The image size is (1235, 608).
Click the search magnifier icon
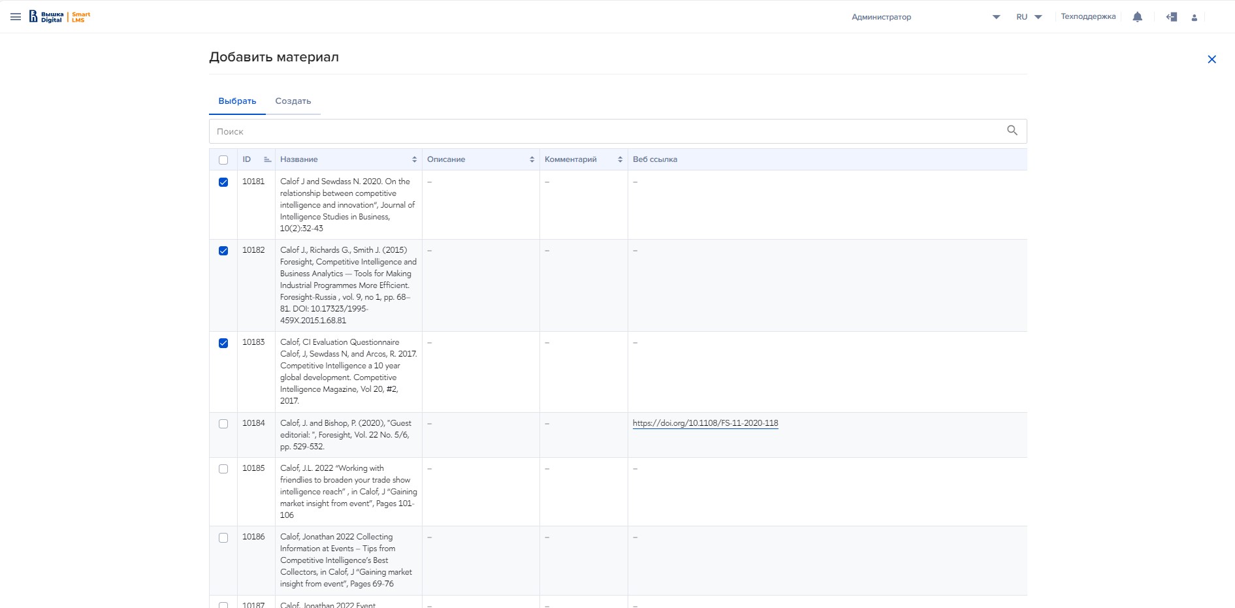pos(1012,131)
